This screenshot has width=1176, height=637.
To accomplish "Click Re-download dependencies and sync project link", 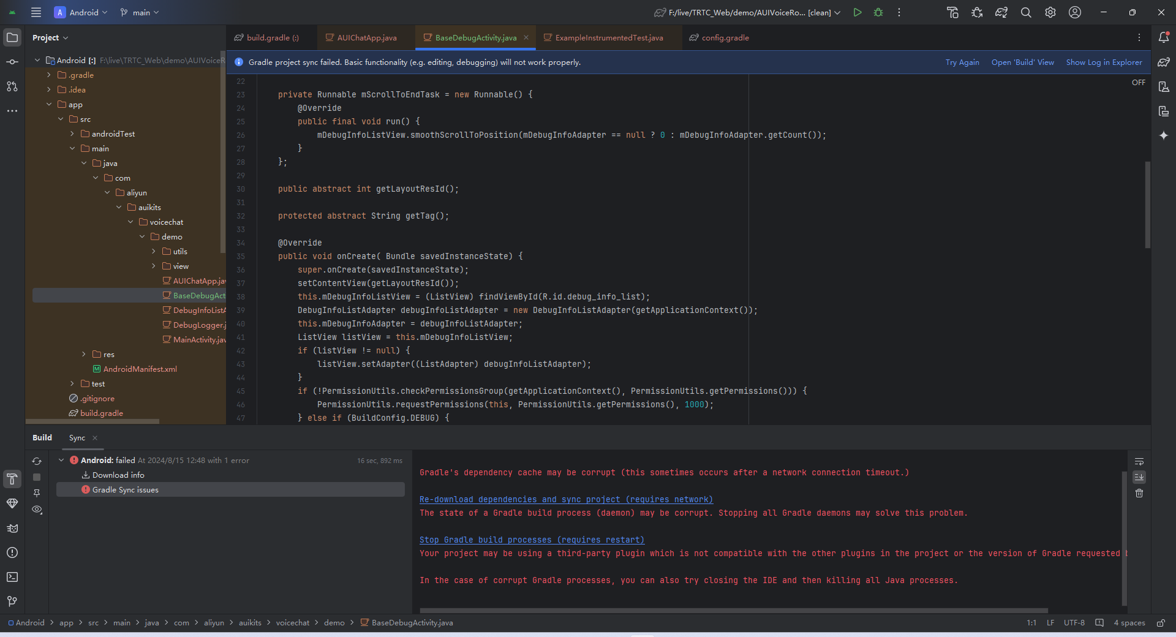I will click(x=566, y=500).
